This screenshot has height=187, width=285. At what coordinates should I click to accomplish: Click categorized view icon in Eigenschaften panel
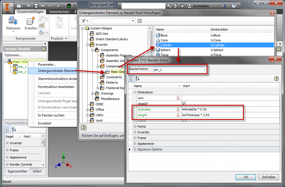(x=7, y=129)
